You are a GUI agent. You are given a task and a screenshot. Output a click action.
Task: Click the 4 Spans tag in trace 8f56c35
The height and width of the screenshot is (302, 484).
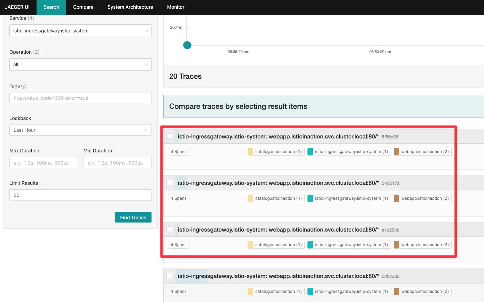coord(179,152)
